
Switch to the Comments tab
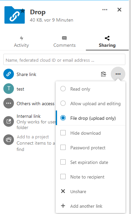64,42
